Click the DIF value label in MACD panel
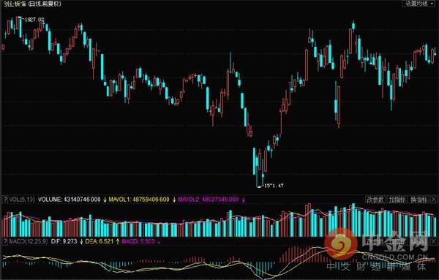This screenshot has width=439, height=280. [x=64, y=241]
